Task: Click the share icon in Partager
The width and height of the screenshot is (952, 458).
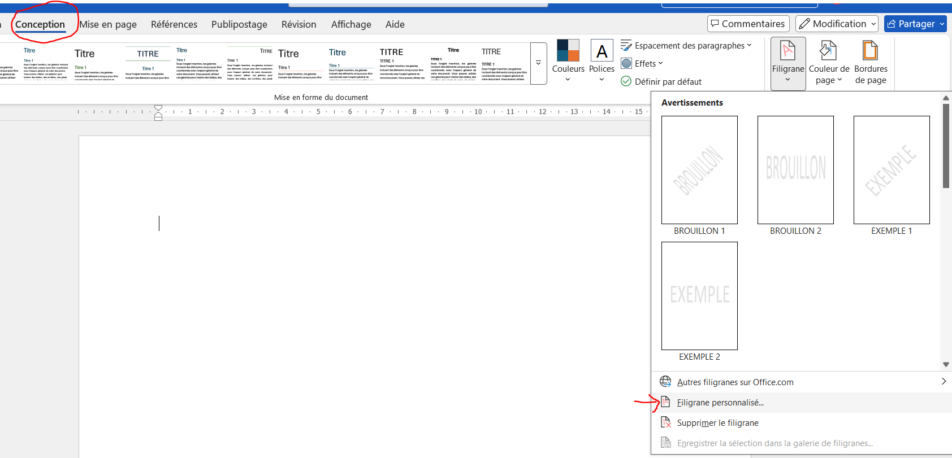Action: coord(892,24)
